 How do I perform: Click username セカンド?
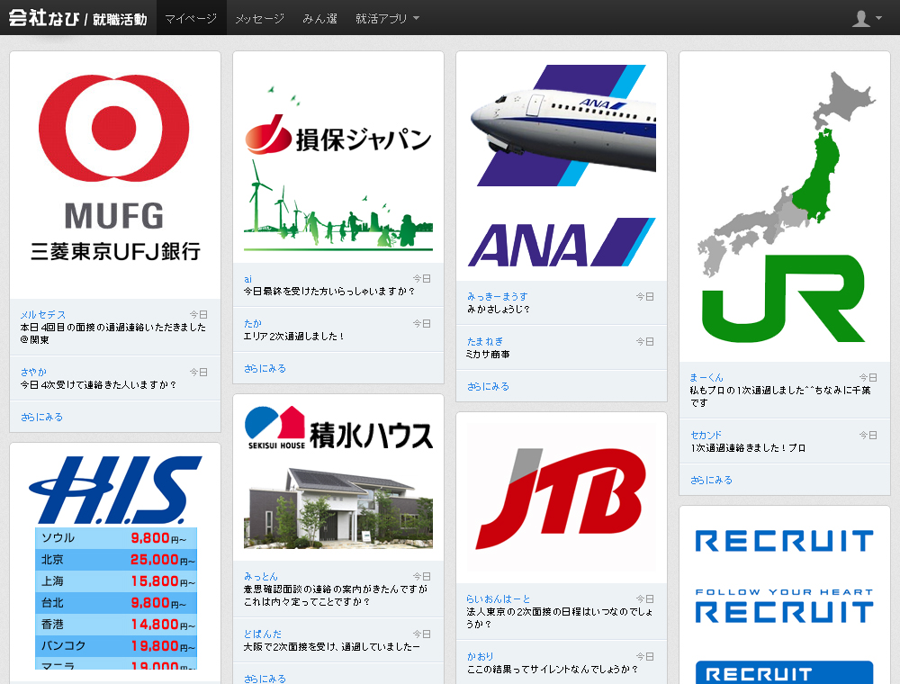point(706,435)
